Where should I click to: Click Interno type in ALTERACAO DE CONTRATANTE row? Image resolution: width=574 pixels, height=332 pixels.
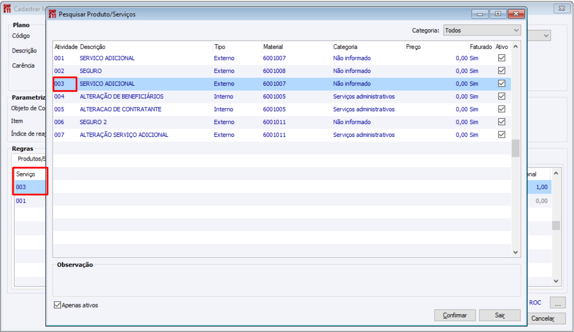[224, 109]
